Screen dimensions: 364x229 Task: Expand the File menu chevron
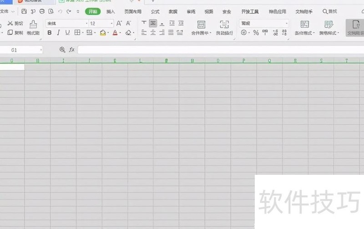pos(13,11)
